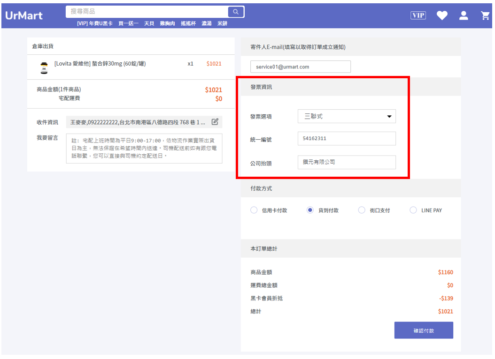Click the UrMart logo

tap(24, 15)
